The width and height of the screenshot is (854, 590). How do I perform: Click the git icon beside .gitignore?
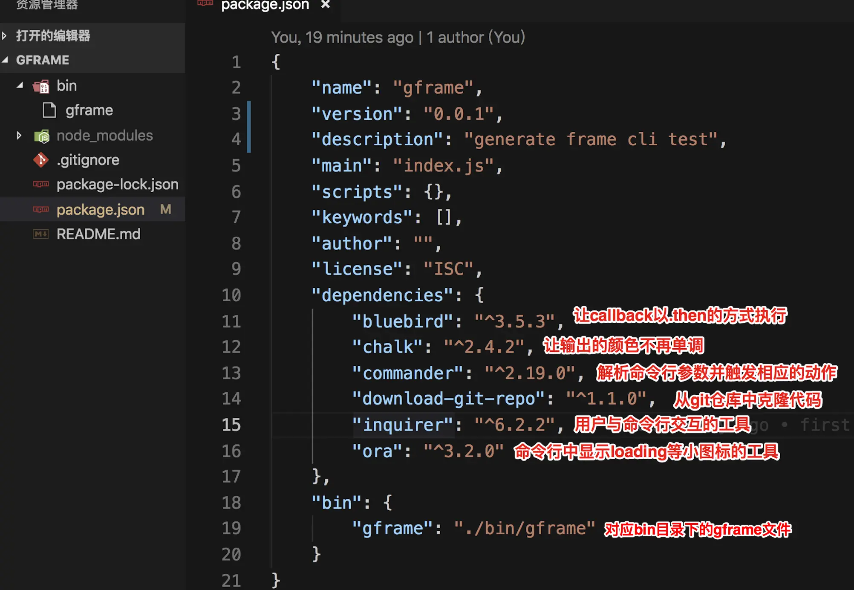point(41,160)
